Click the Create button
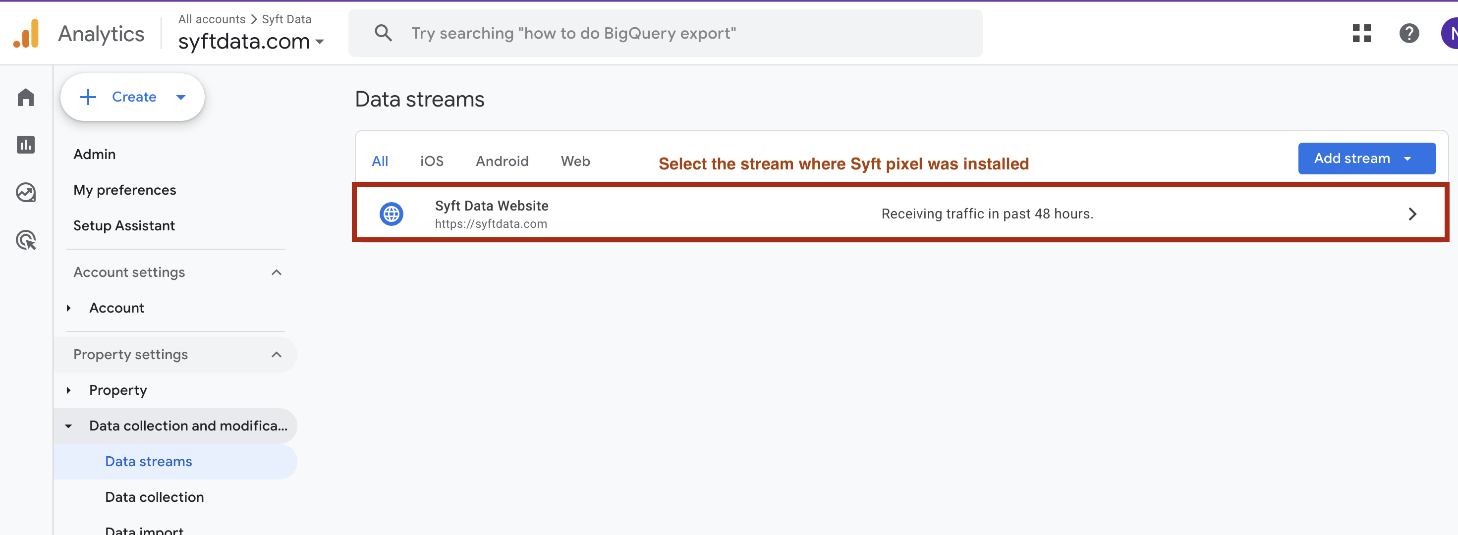1458x535 pixels. [x=132, y=97]
